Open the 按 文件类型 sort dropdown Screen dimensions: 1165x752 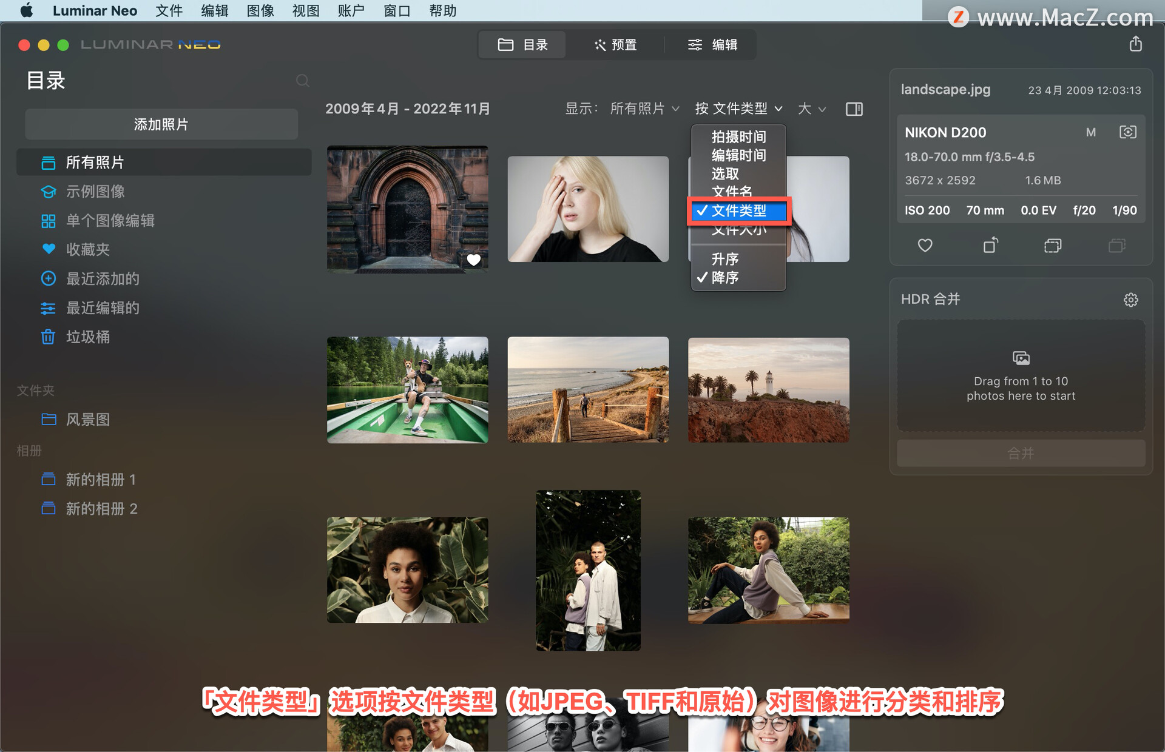coord(738,109)
